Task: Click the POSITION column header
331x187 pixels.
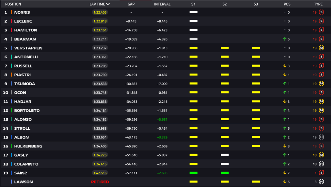Action: (x=13, y=4)
